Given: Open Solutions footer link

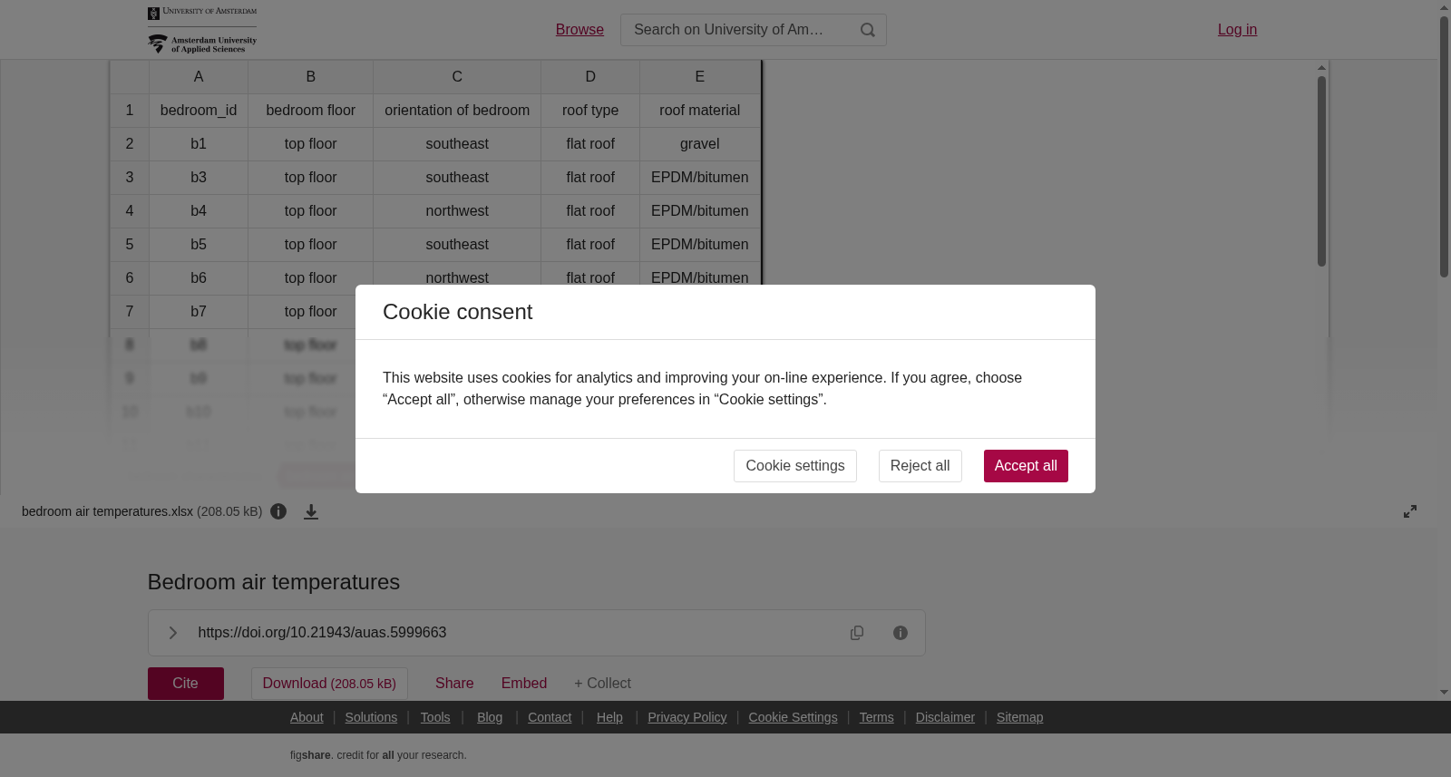Looking at the screenshot, I should [371, 717].
